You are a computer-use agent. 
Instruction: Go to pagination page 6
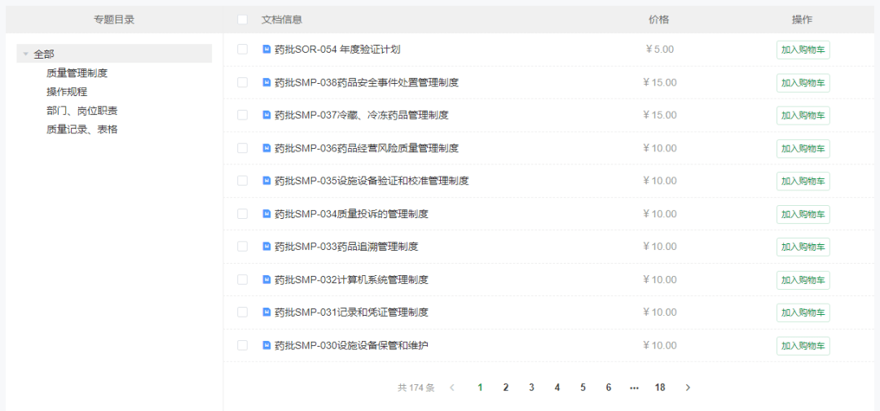tap(609, 387)
